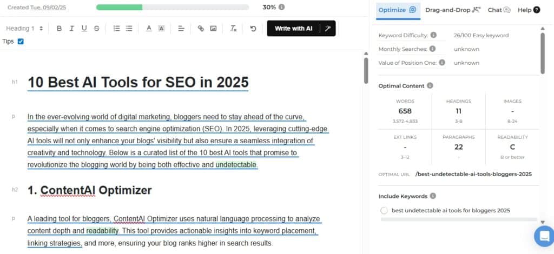Click the READABILITY grade C cell
Screen dimensions: 554x254
pyautogui.click(x=512, y=147)
